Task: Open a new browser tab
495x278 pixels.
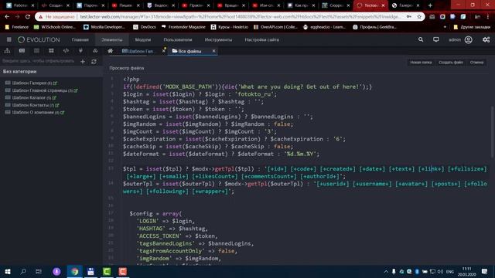Action: click(x=430, y=5)
